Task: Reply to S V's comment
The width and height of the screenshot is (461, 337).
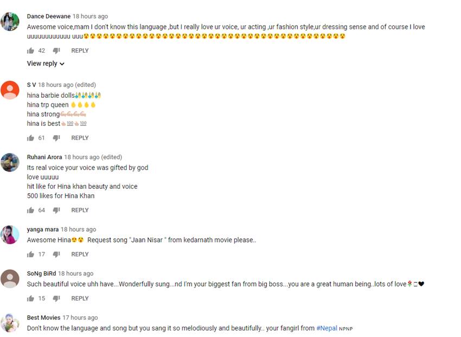Action: pyautogui.click(x=80, y=138)
